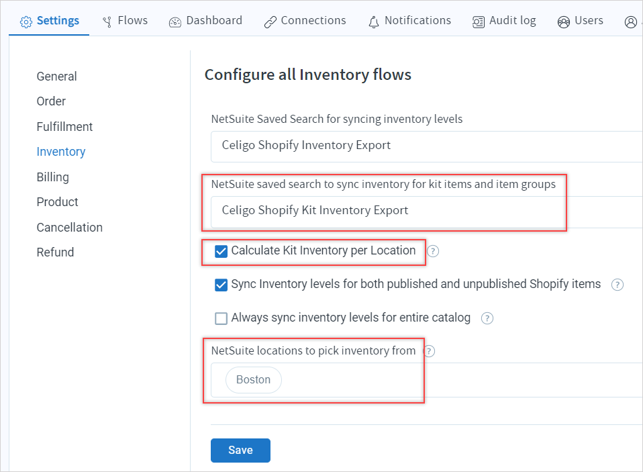
Task: Open the user profile avatar icon
Action: (x=631, y=22)
